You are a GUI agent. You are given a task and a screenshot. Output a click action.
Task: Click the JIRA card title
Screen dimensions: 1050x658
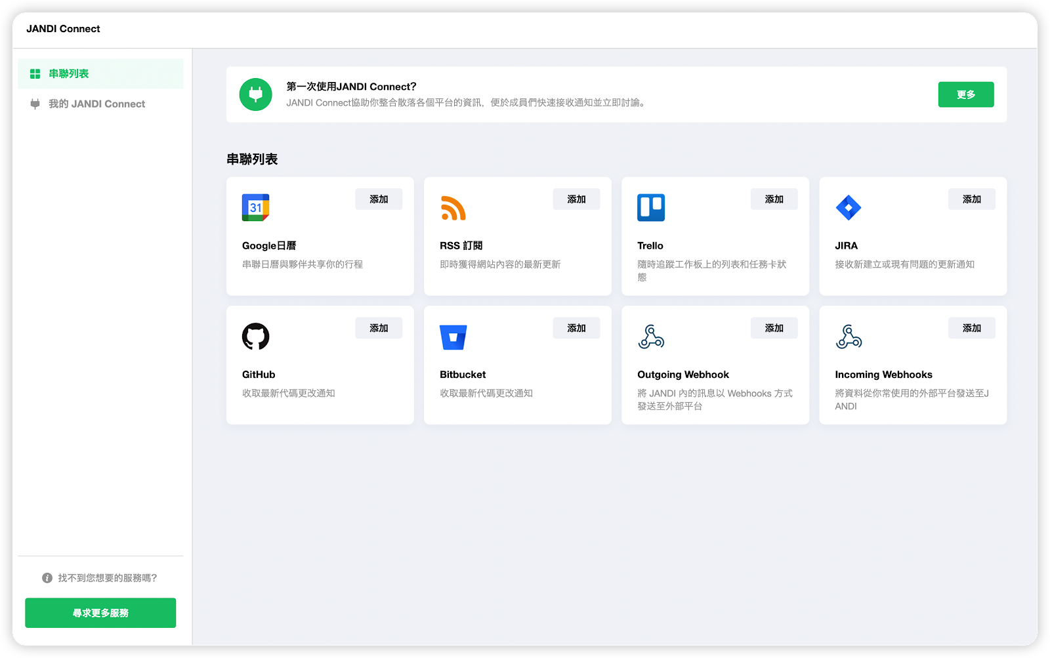tap(846, 245)
